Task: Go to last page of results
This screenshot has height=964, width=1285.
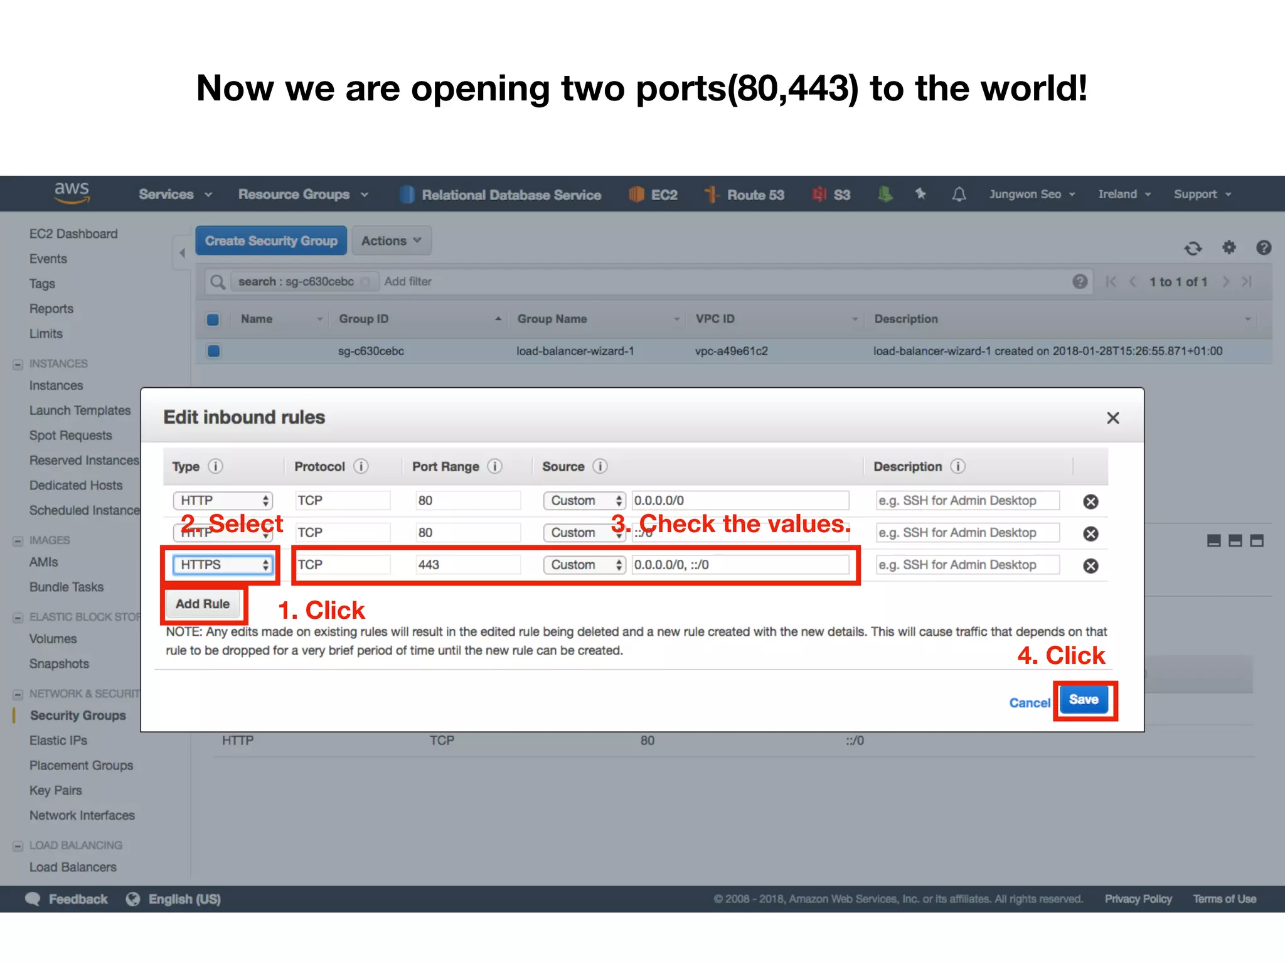Action: [1247, 282]
